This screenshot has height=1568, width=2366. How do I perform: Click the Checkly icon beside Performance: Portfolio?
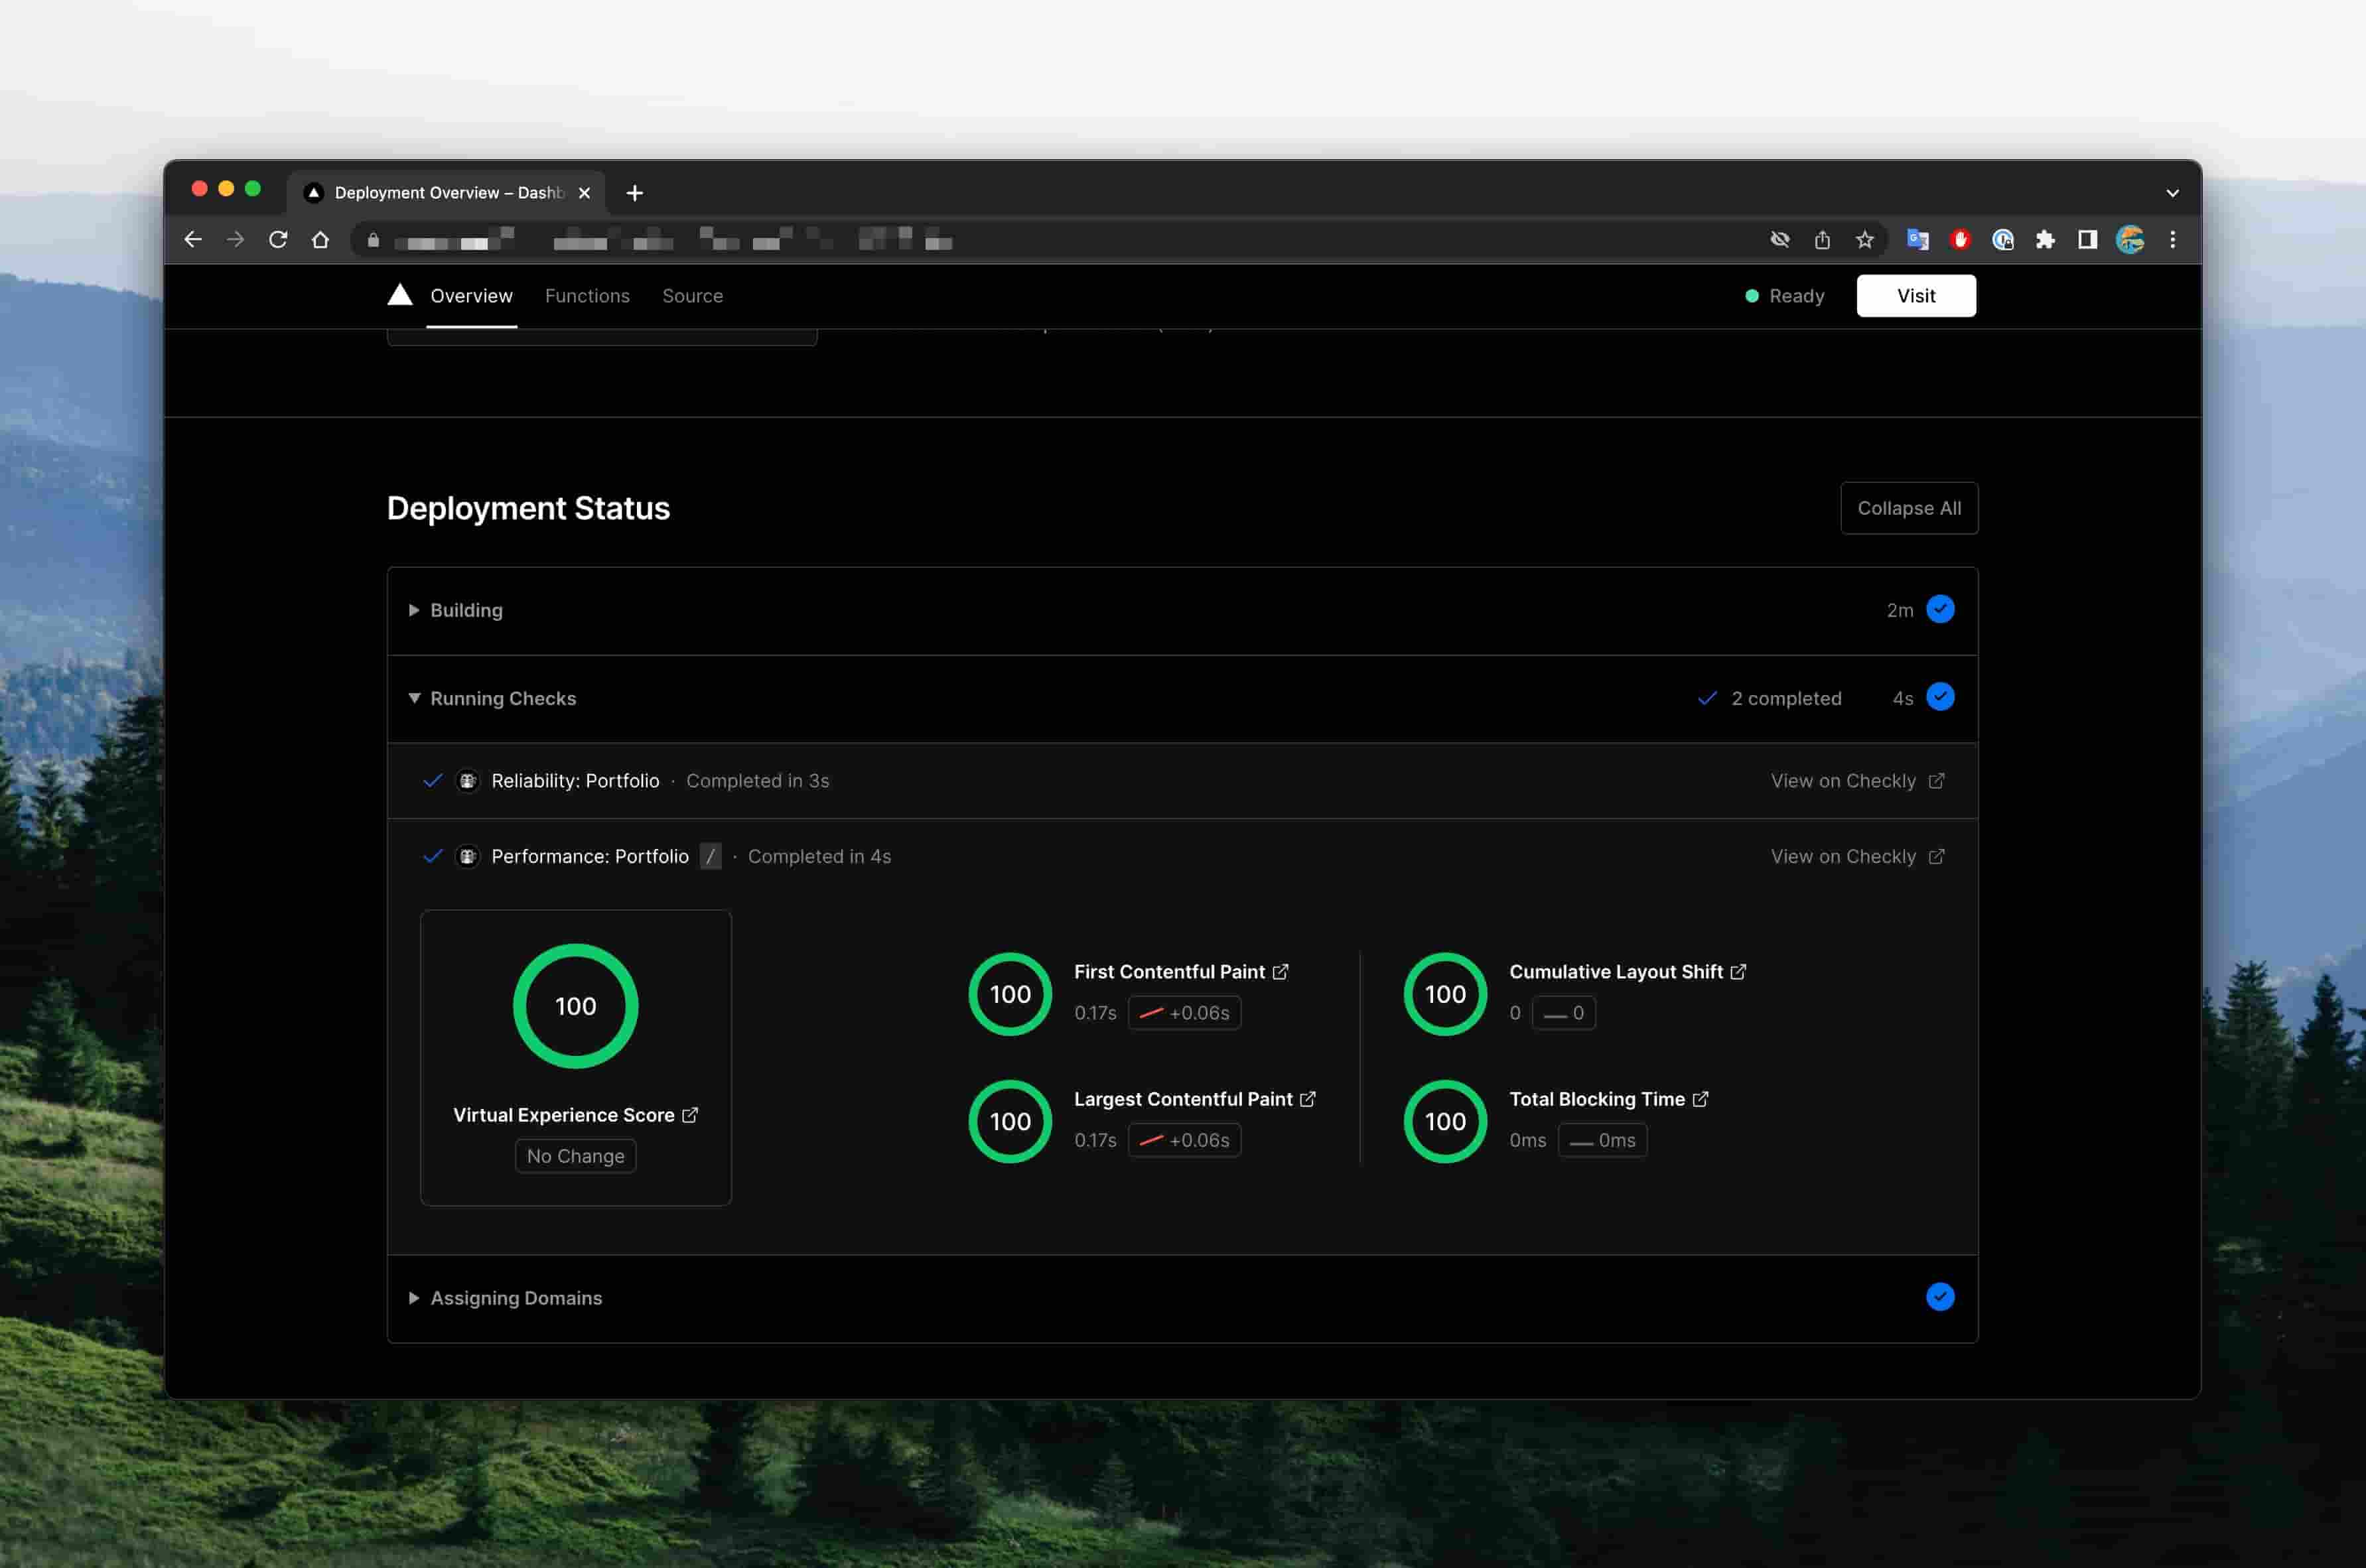467,857
